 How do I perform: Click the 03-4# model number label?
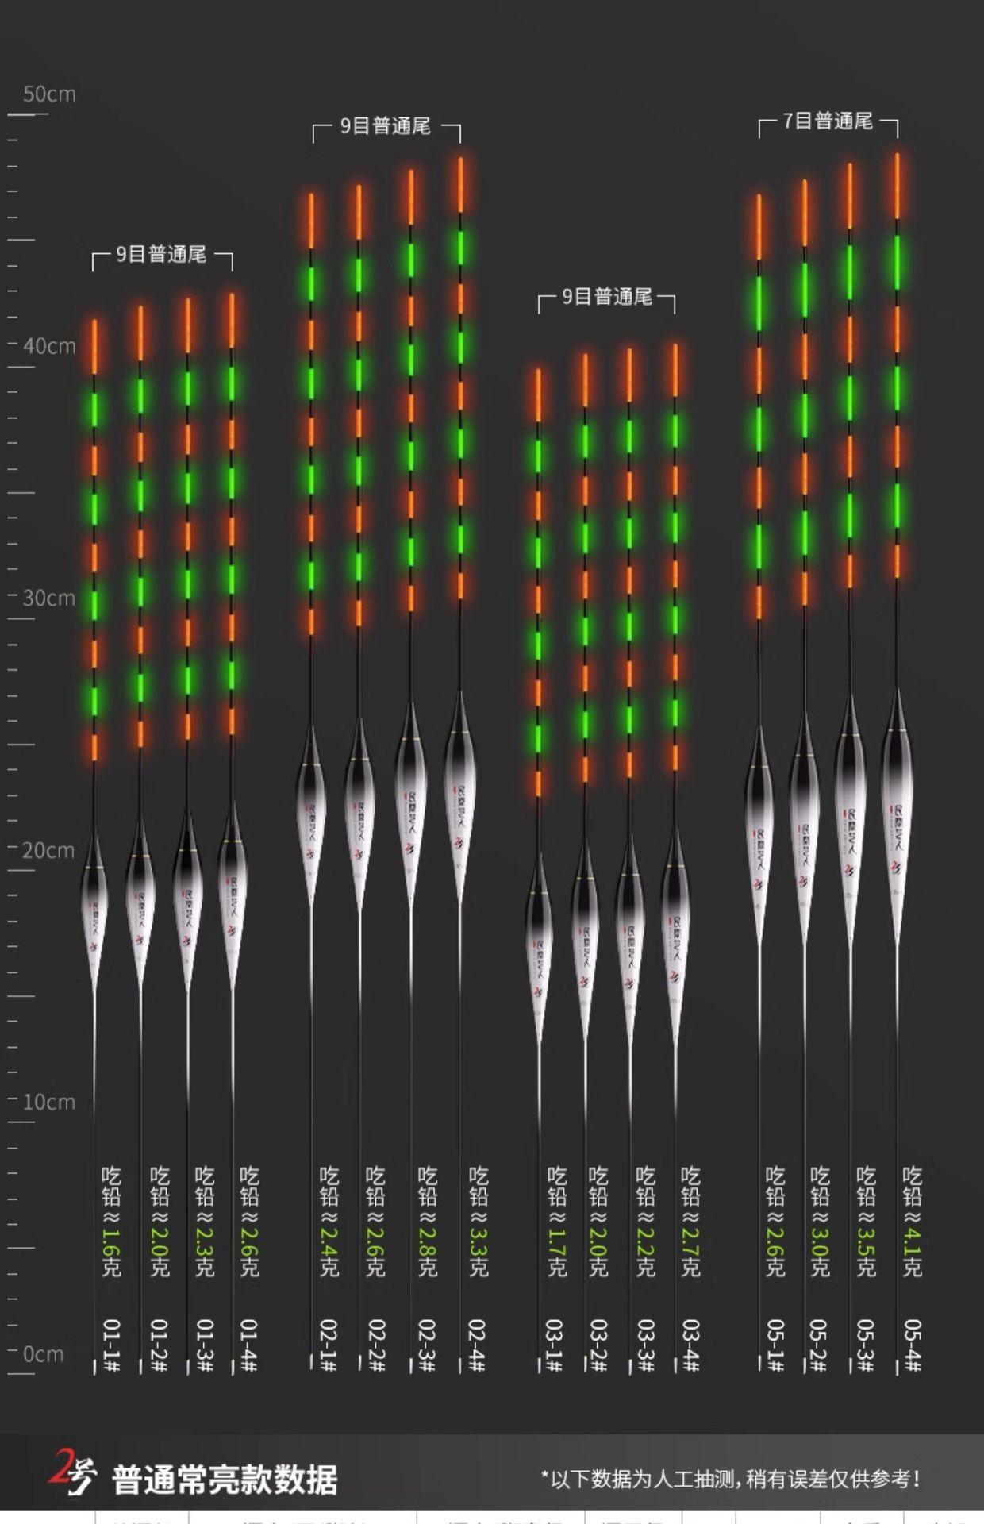690,1345
